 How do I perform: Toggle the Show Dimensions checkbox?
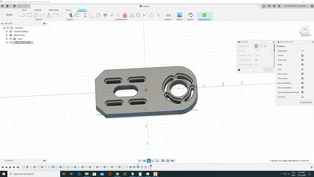tap(302, 83)
